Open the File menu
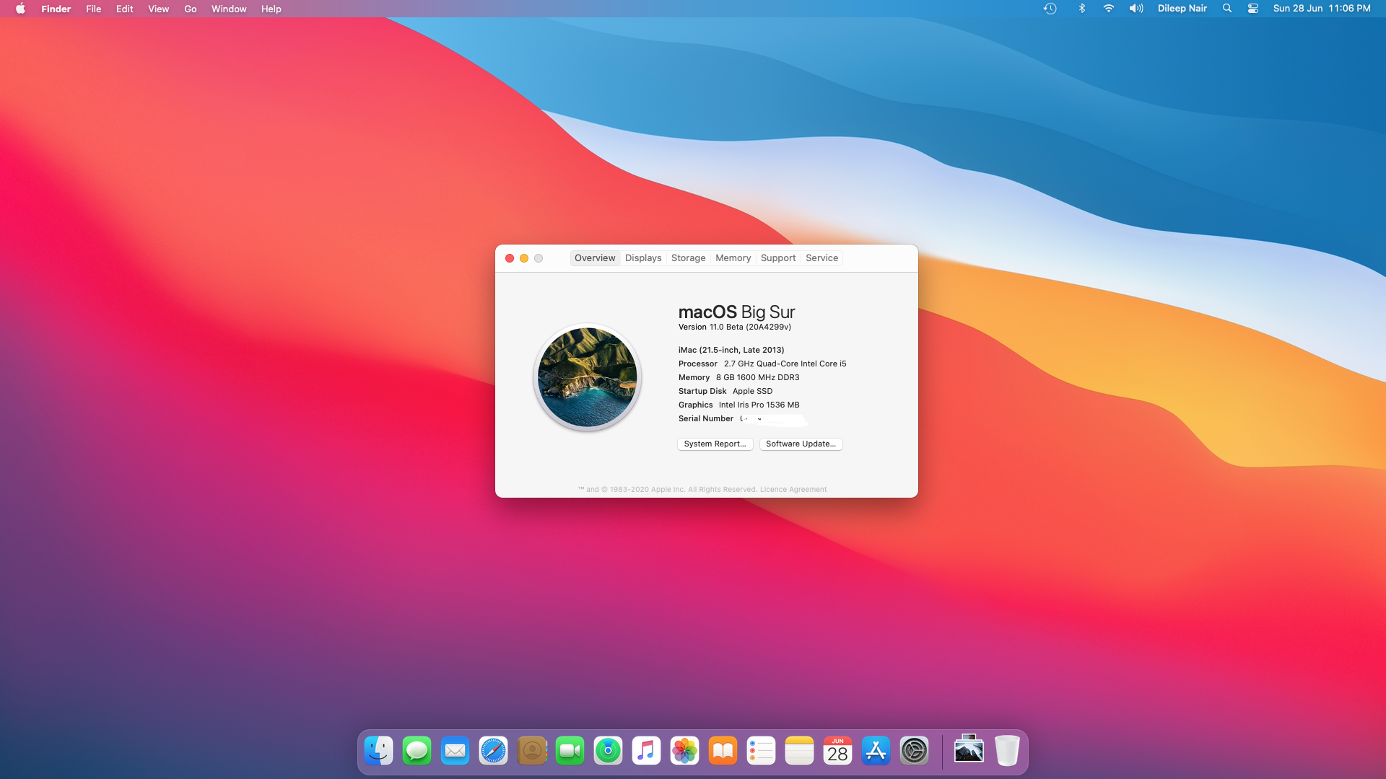1386x779 pixels. [x=93, y=9]
